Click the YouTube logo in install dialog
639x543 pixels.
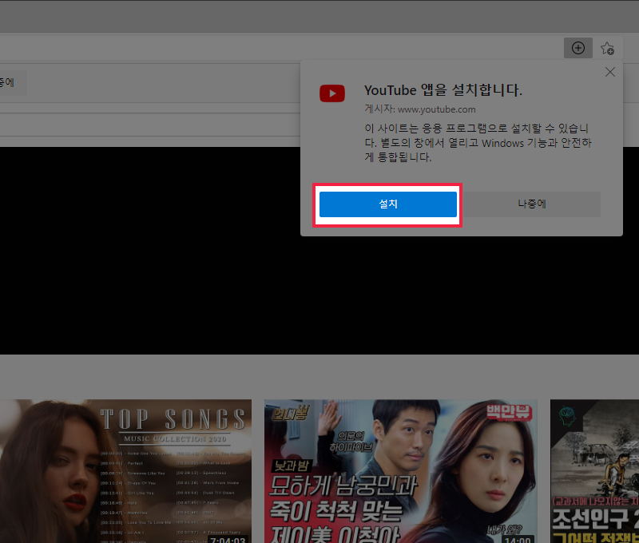tap(332, 93)
